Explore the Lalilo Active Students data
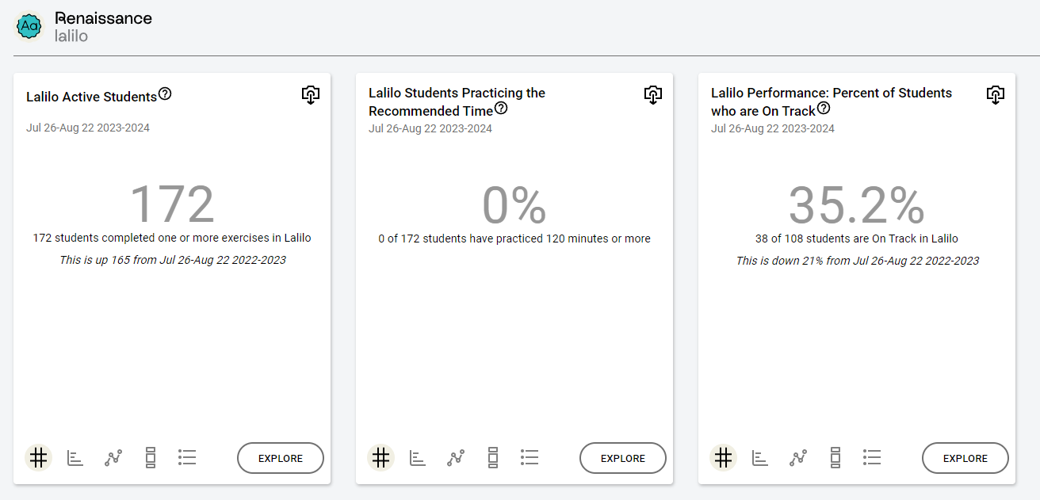 (281, 458)
